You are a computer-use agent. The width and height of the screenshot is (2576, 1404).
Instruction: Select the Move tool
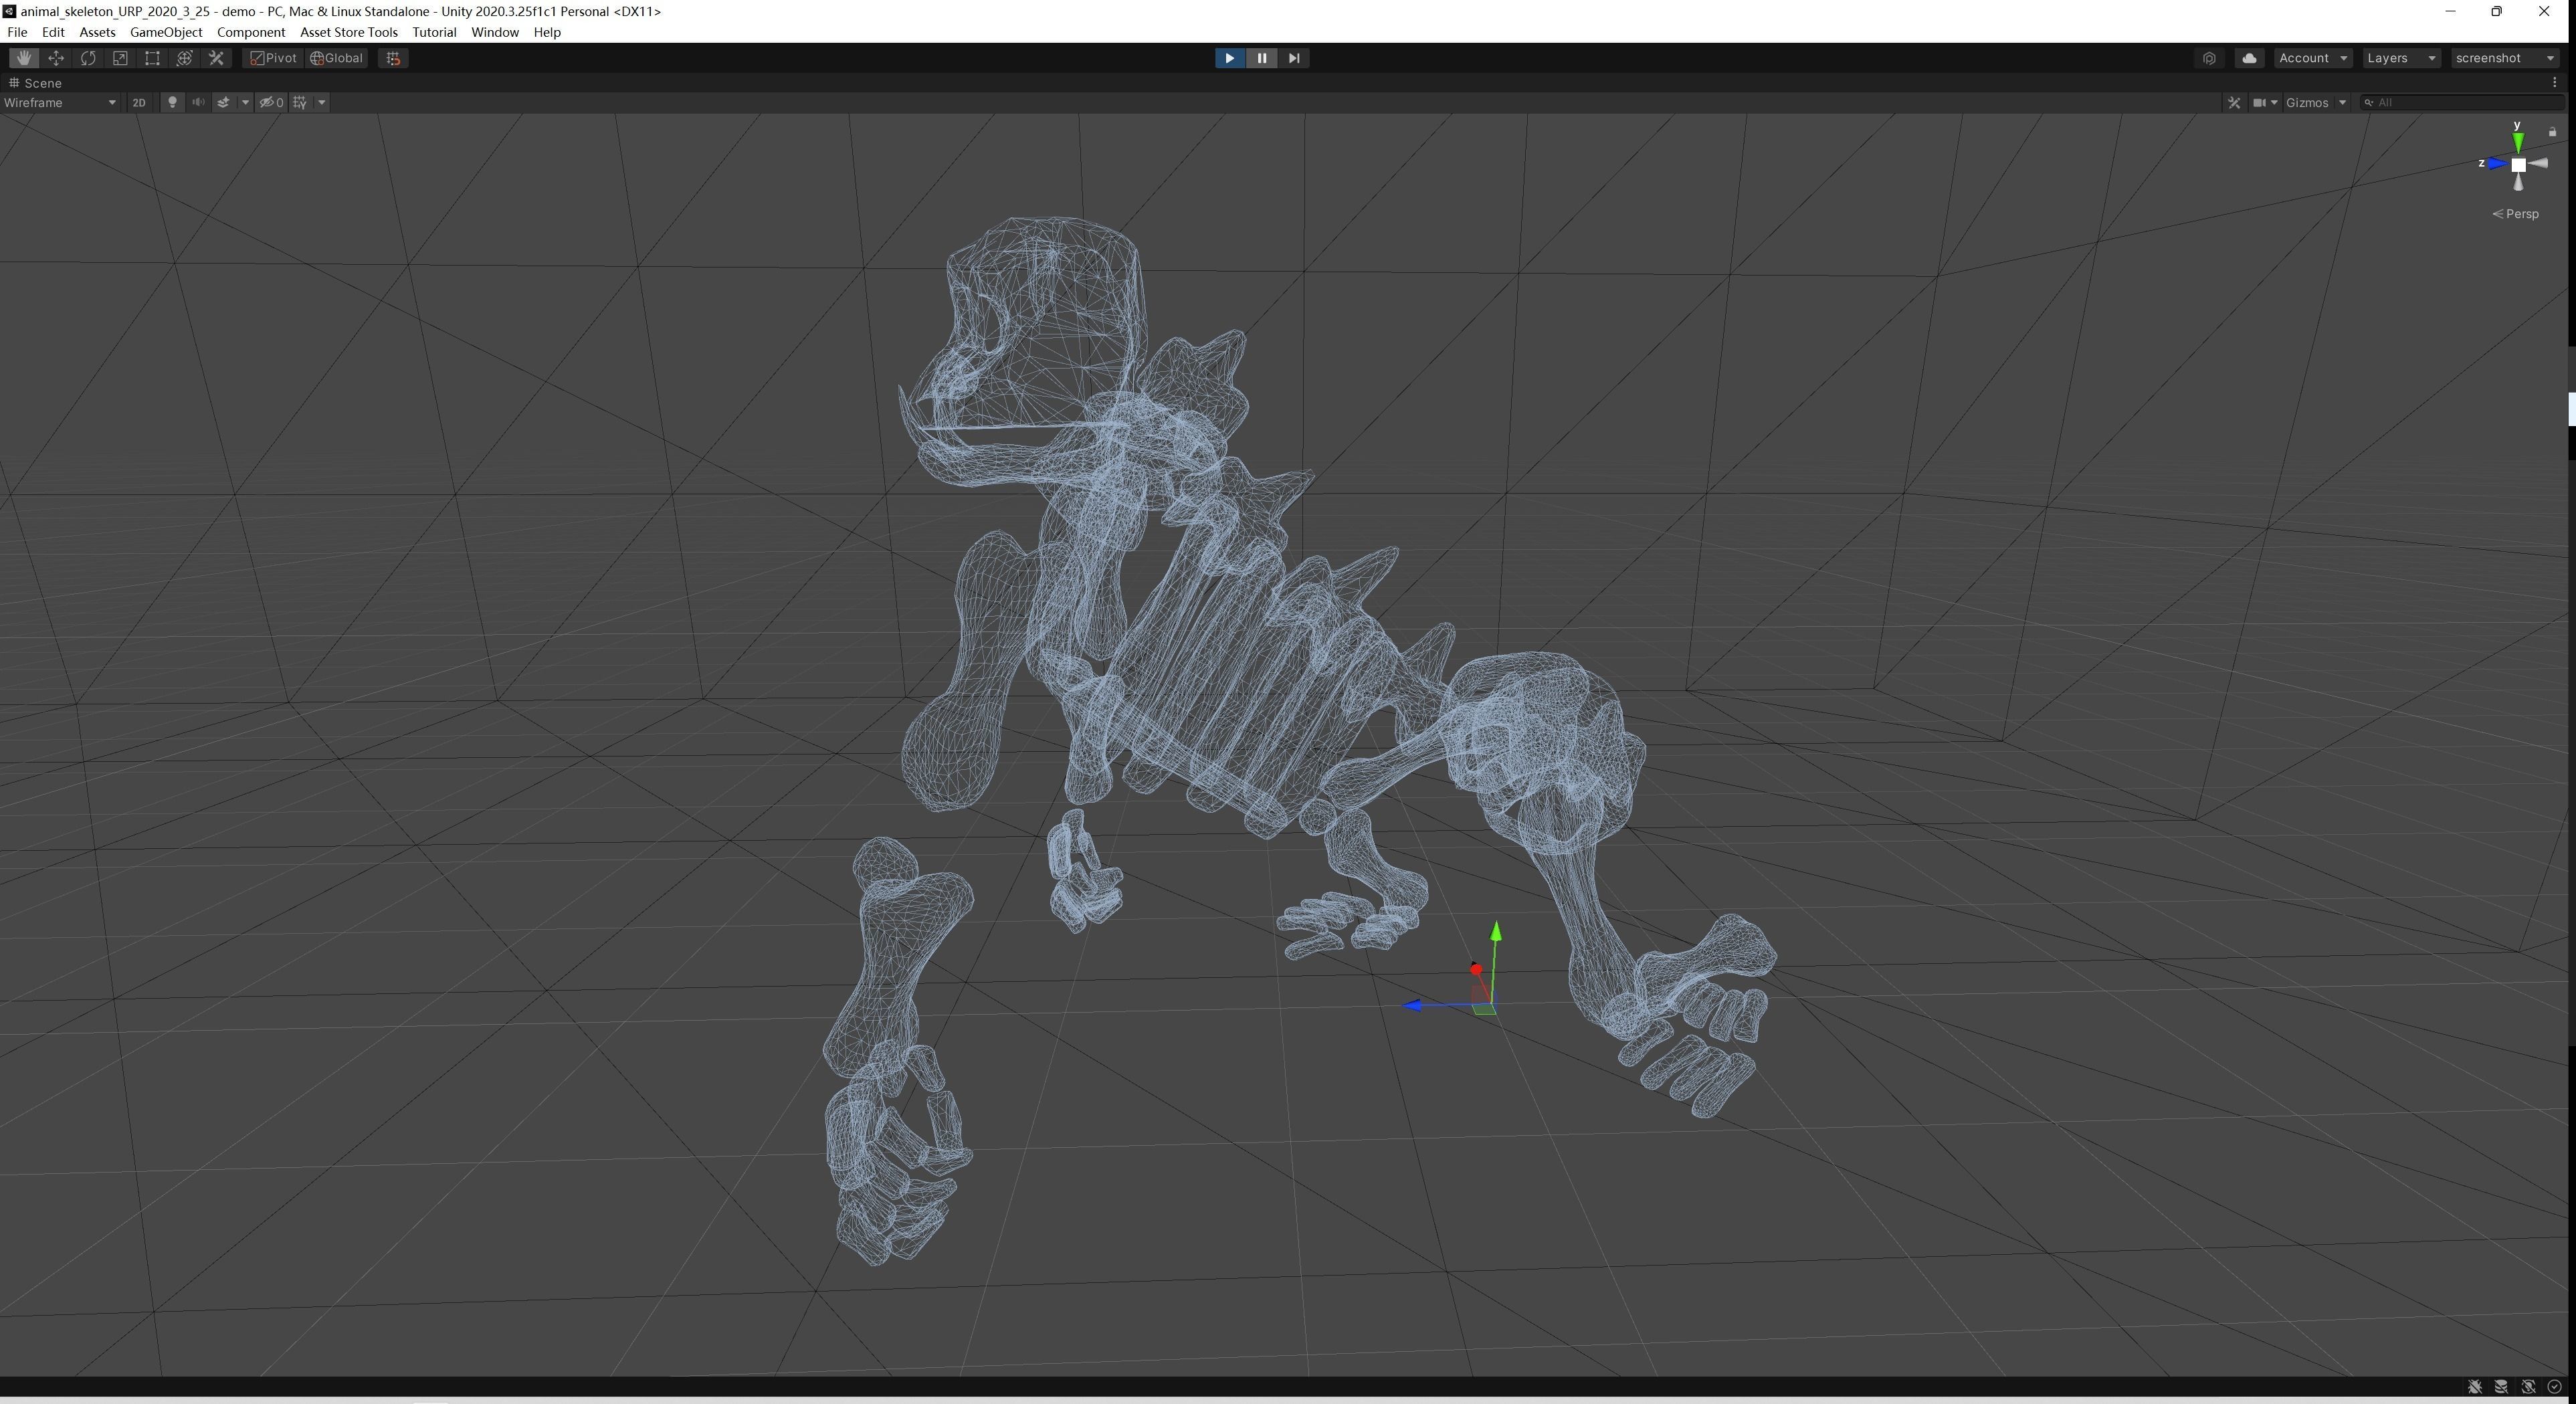(x=56, y=58)
